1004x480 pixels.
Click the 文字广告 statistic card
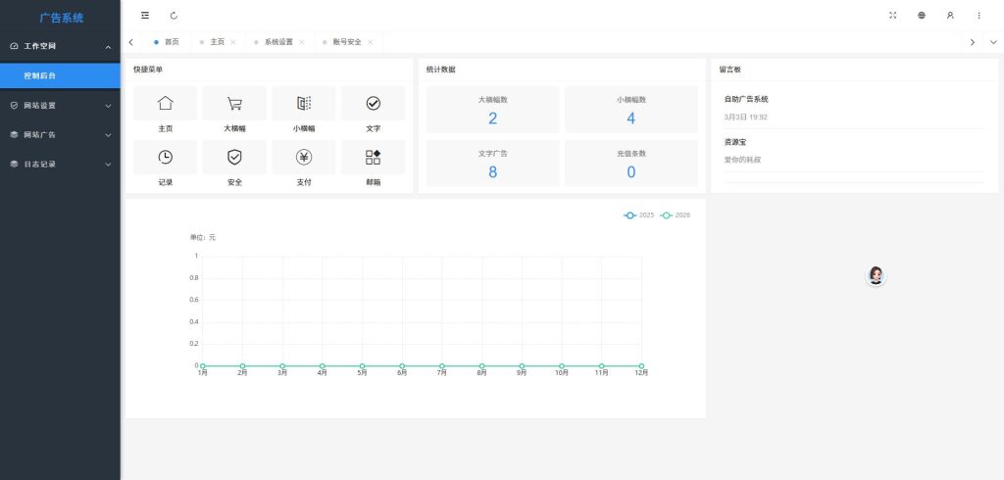click(492, 164)
